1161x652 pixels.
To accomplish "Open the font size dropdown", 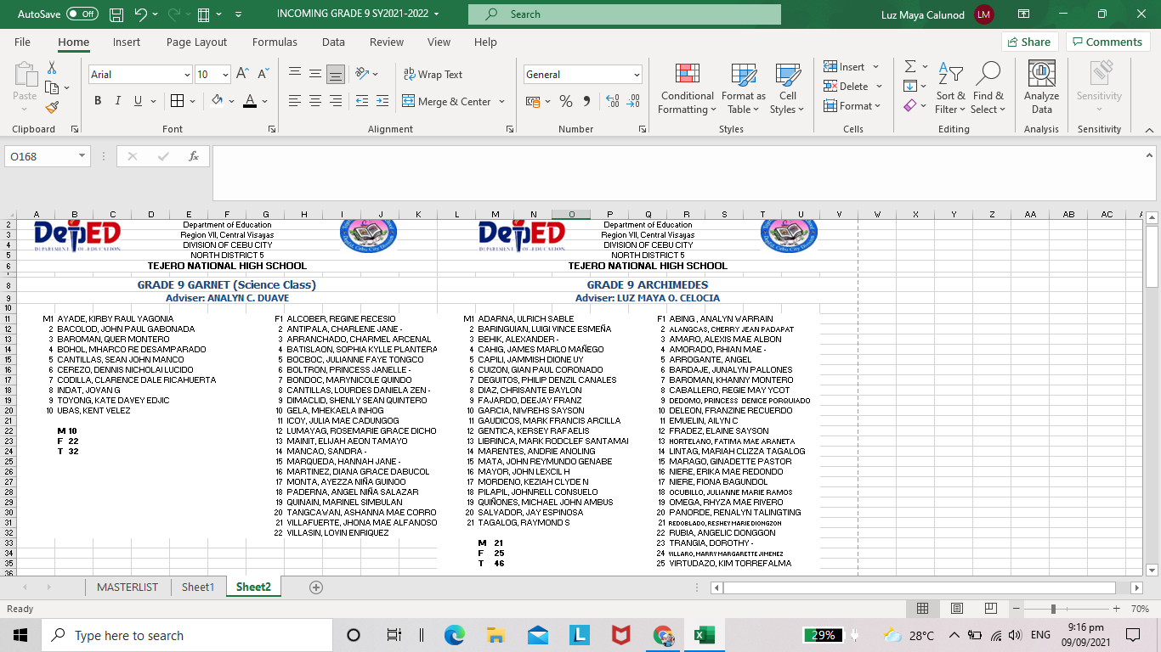I will [x=225, y=75].
